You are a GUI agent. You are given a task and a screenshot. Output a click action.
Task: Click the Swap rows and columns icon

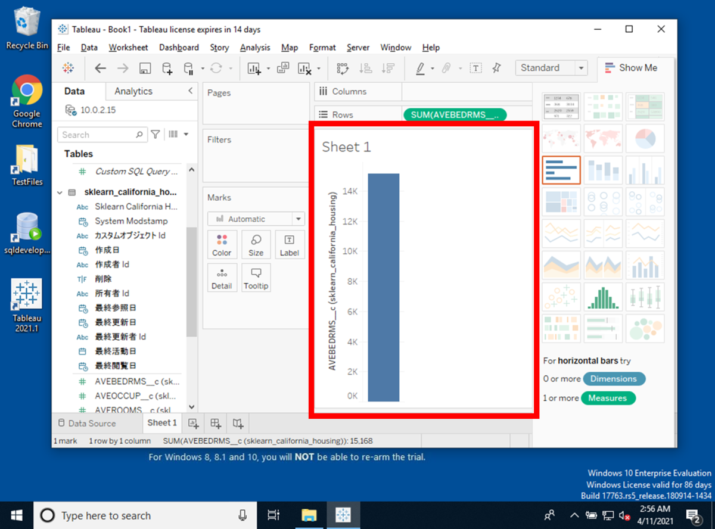tap(343, 69)
